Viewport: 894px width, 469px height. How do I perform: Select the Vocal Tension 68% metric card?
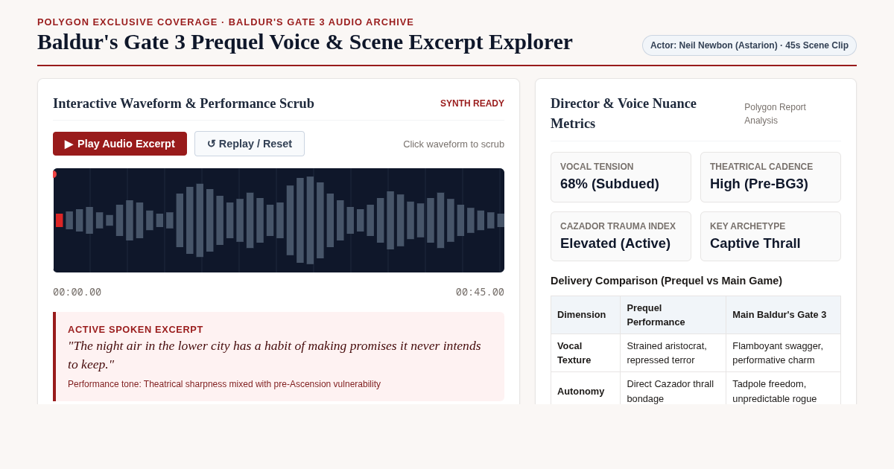point(621,177)
